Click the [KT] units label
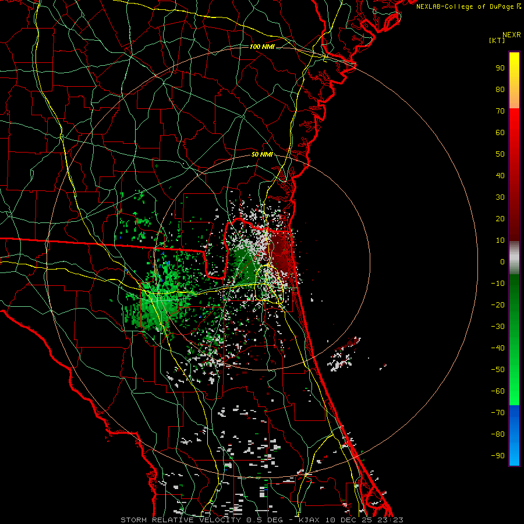Image resolution: width=524 pixels, height=524 pixels. (x=497, y=40)
